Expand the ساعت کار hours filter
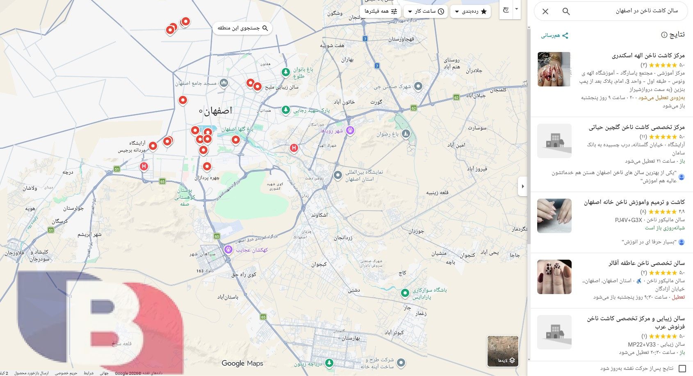 click(x=425, y=11)
